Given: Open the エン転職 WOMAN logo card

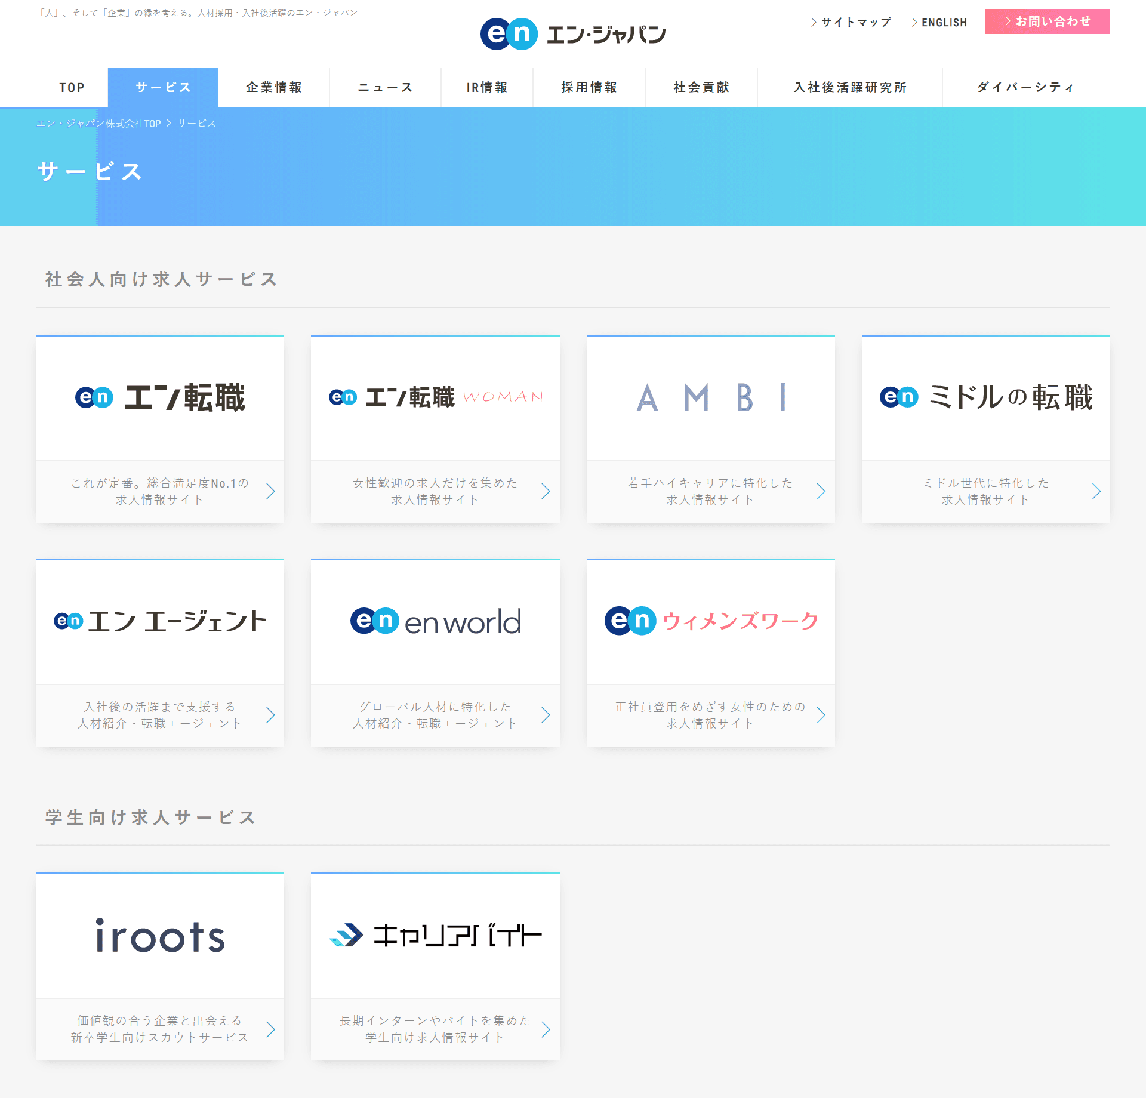Looking at the screenshot, I should click(435, 397).
